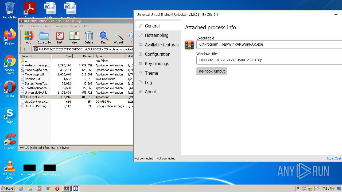Open the General page in Unlocker
Image resolution: width=342 pixels, height=192 pixels.
pyautogui.click(x=158, y=26)
